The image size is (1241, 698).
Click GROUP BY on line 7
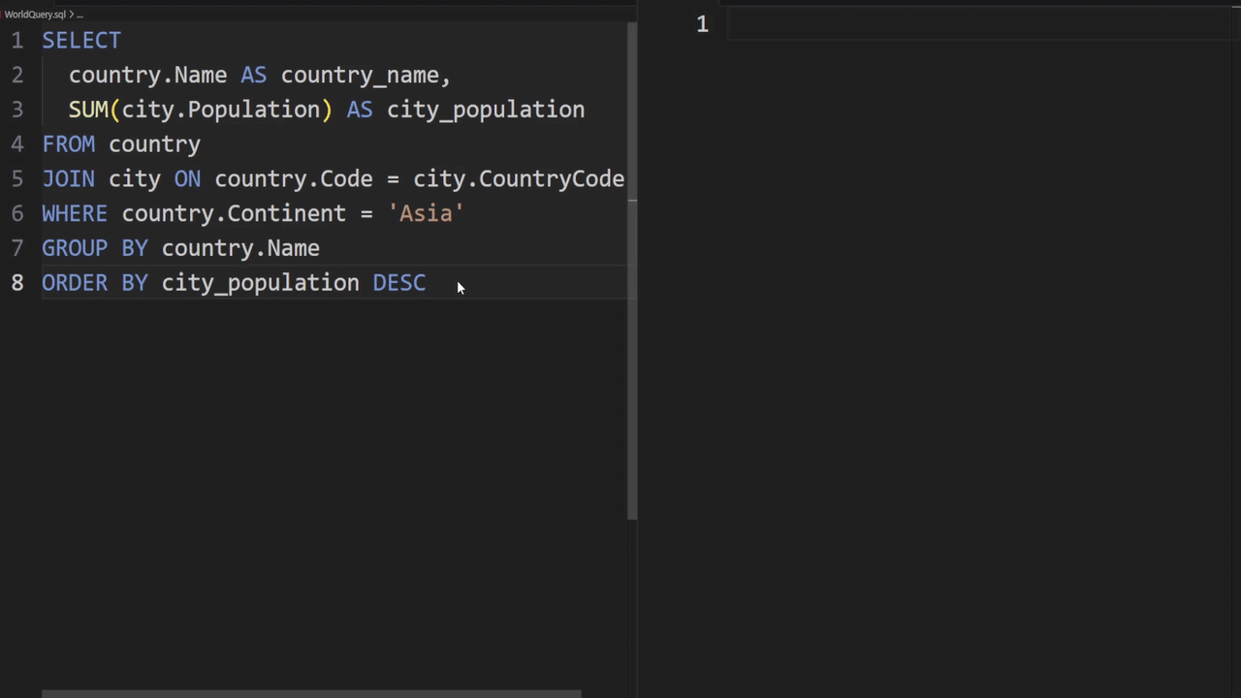click(95, 248)
